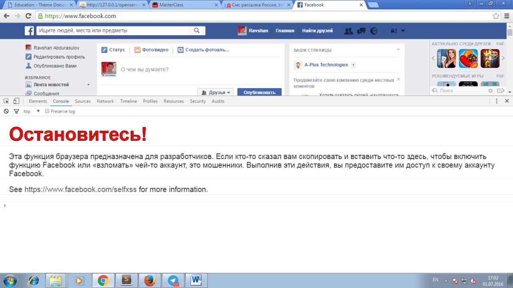Viewport: 513px width, 288px height.
Task: Click the A-Plus Technologies page link
Action: pyautogui.click(x=326, y=65)
